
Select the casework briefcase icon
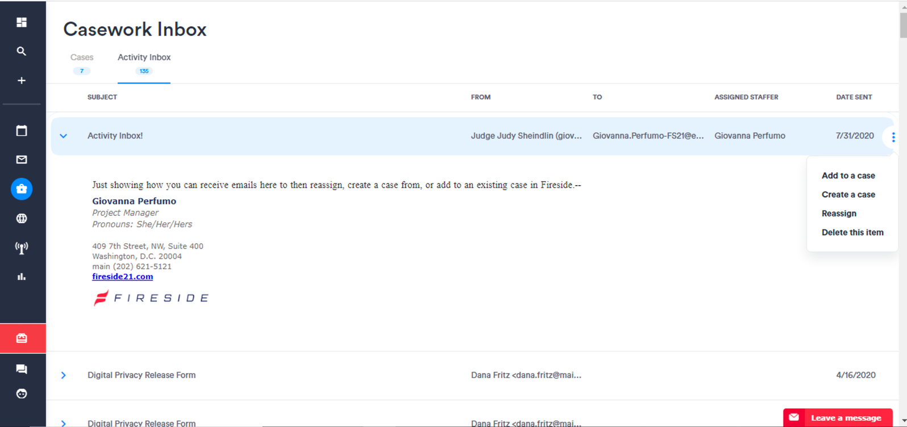click(x=22, y=189)
